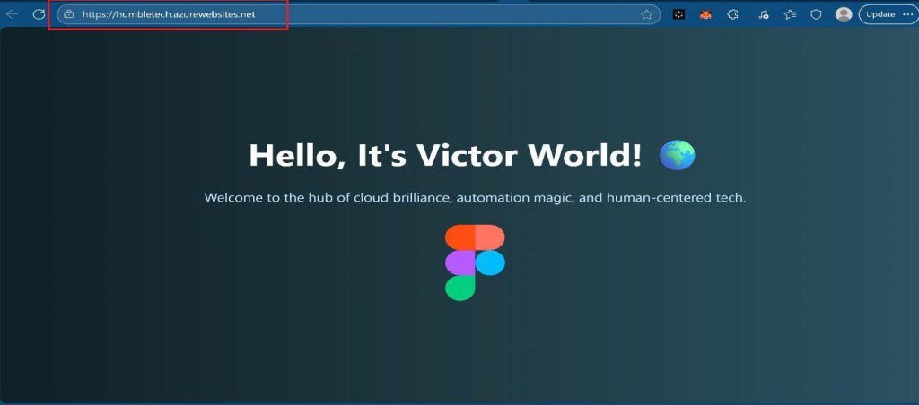Open the black dotted extension icon
Viewport: 919px width, 405px height.
pyautogui.click(x=679, y=14)
